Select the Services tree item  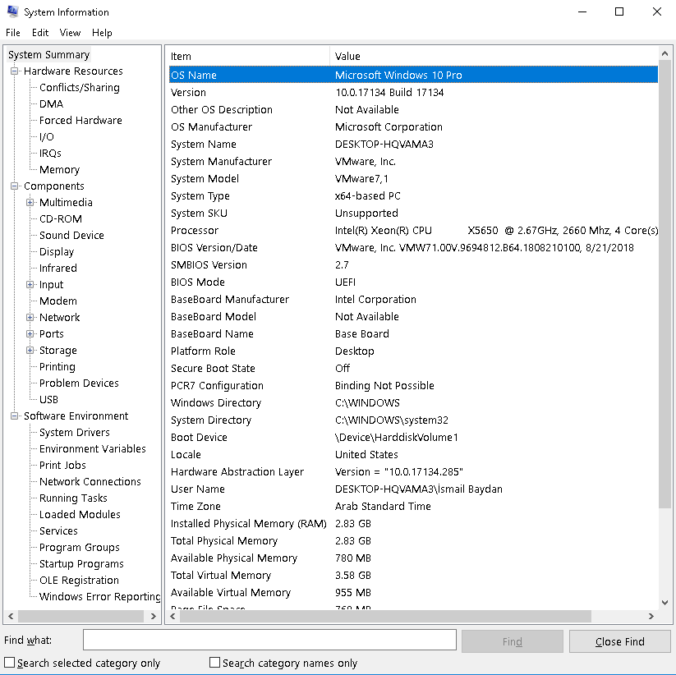58,530
